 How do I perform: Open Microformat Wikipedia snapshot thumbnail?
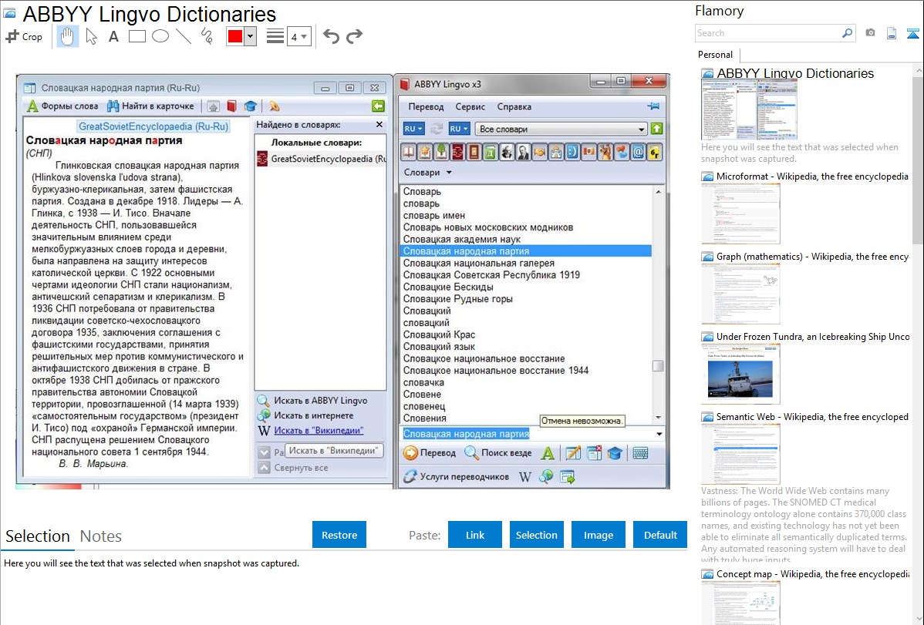[x=740, y=213]
